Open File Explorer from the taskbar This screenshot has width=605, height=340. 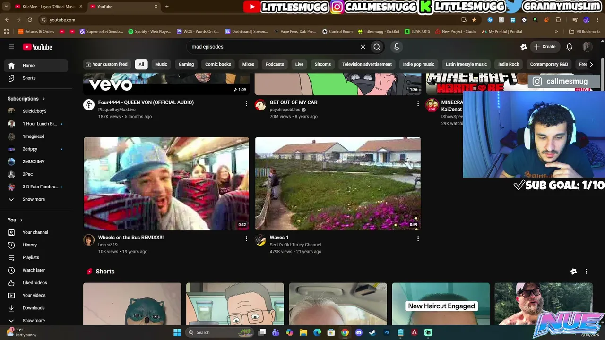(x=303, y=332)
